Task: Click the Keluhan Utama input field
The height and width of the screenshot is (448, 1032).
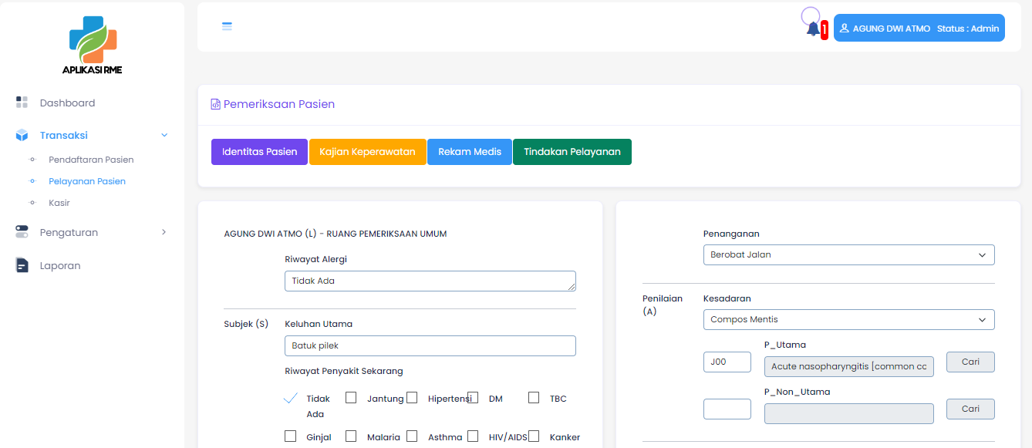Action: (x=430, y=345)
